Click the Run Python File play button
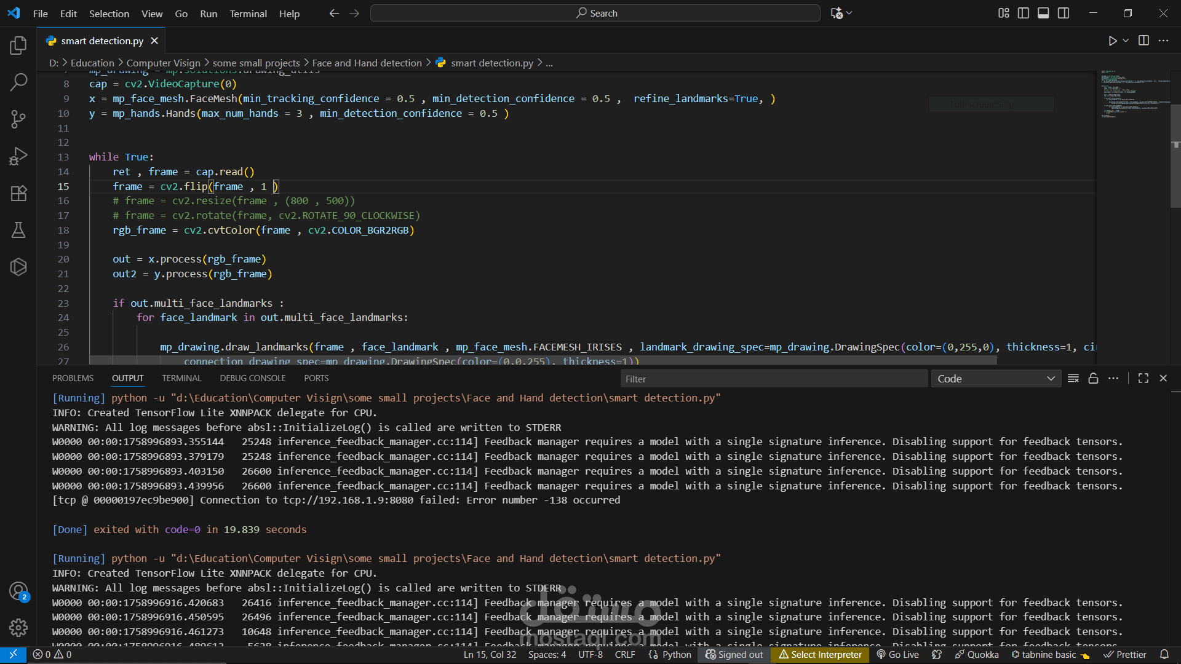1181x664 pixels. (x=1112, y=41)
